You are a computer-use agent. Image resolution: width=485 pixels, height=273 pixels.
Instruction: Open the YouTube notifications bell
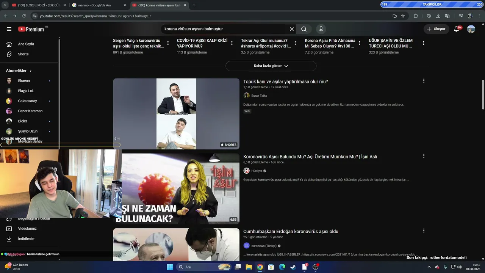(x=457, y=29)
